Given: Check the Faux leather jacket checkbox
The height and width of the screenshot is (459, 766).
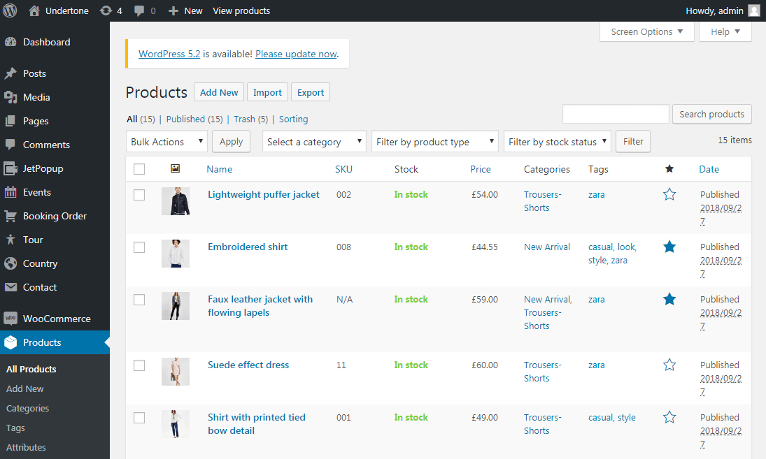Looking at the screenshot, I should click(139, 300).
